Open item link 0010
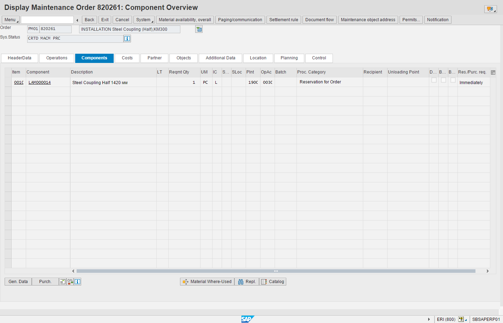 pos(19,82)
